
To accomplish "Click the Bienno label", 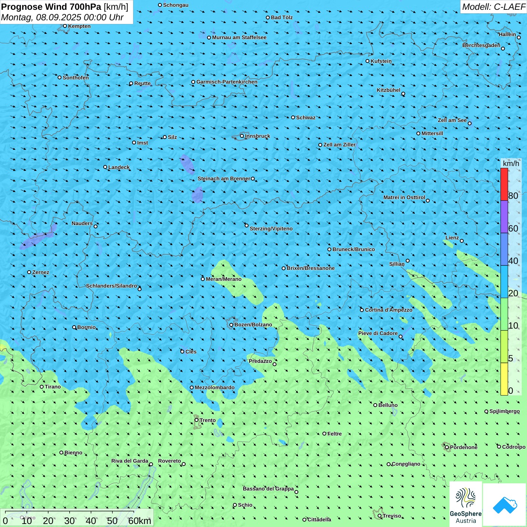I will 73,452.
